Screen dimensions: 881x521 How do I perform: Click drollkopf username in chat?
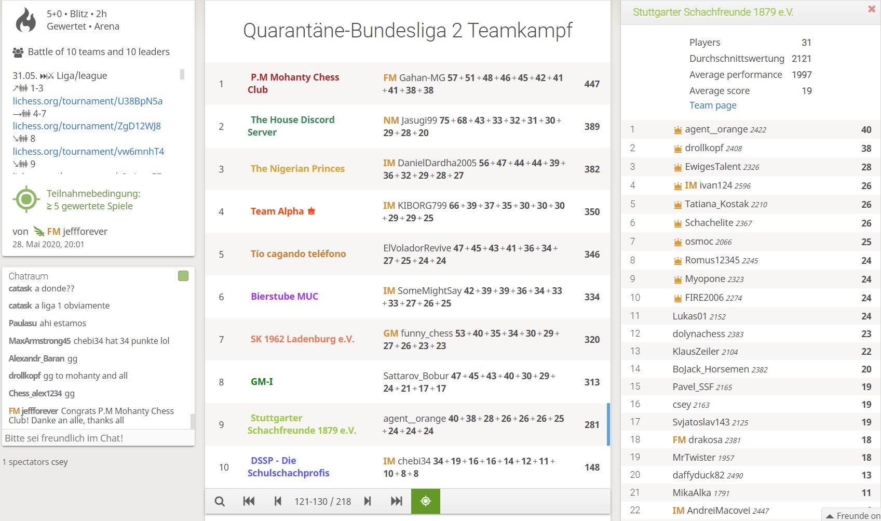[24, 376]
